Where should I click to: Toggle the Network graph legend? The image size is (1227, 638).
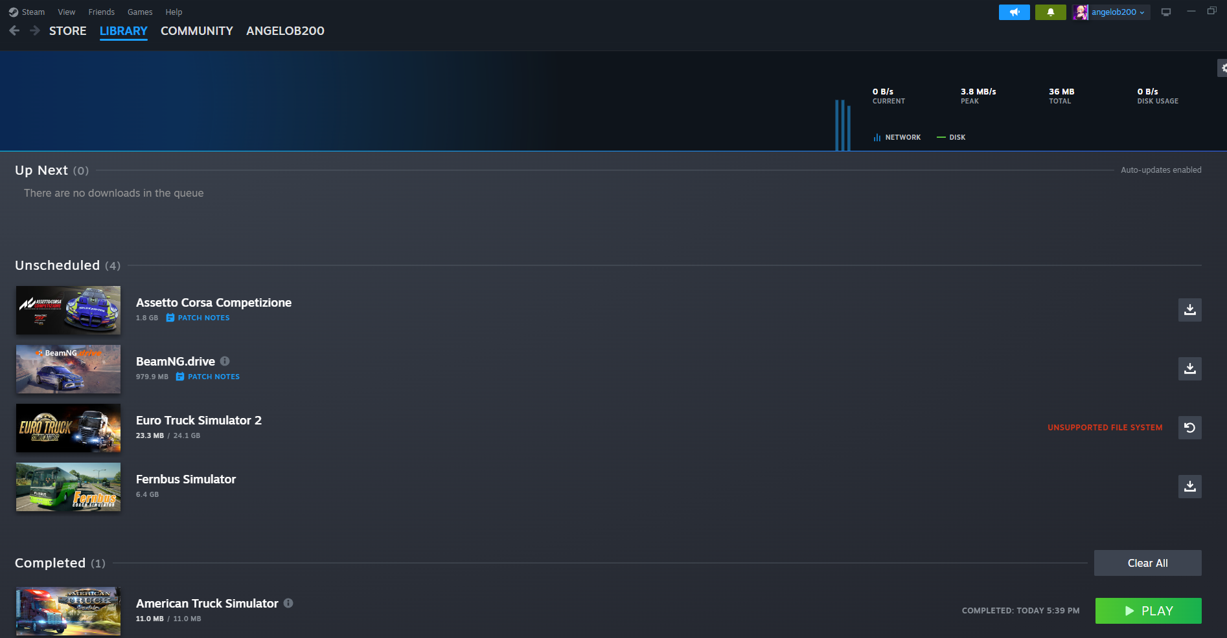[897, 137]
